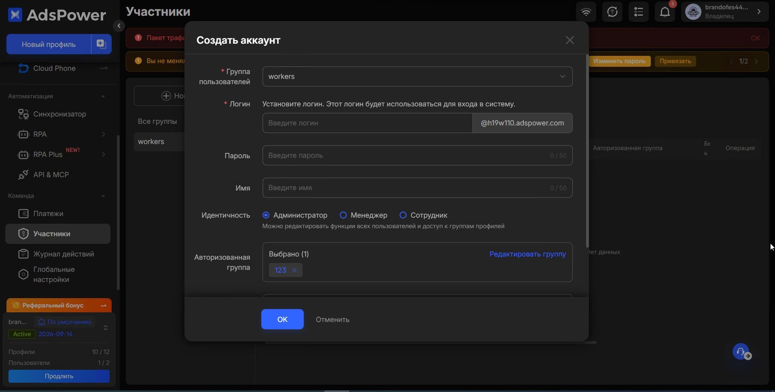Go to Платежи in the sidebar
Screen dimensions: 775x392
(x=58, y=214)
